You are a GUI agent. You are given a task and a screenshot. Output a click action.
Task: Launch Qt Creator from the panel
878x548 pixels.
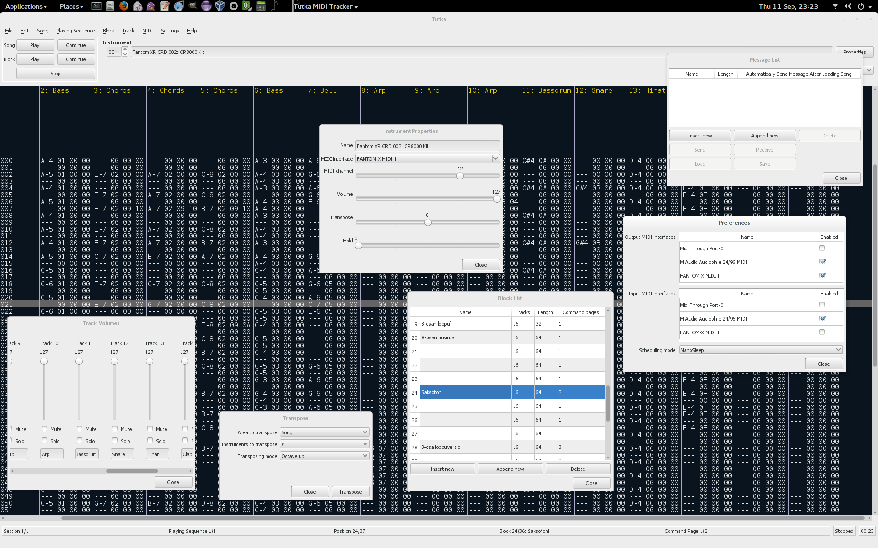point(247,6)
